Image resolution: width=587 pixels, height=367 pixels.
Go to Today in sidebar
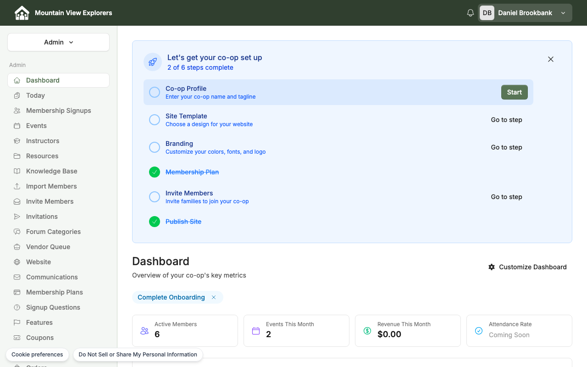pos(58,95)
